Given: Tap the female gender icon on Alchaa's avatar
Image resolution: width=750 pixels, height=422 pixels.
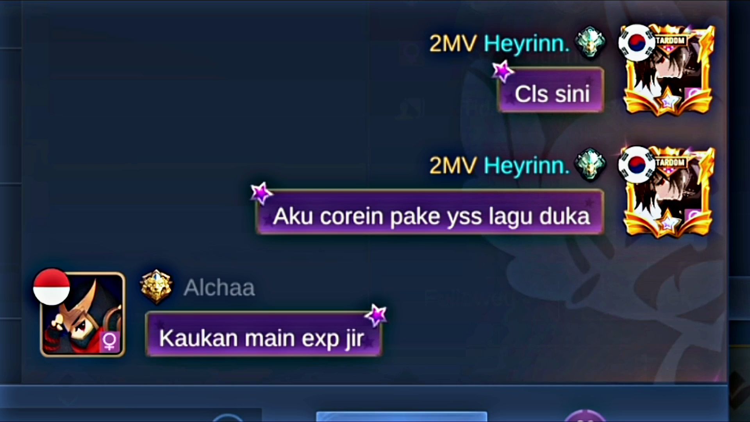Looking at the screenshot, I should pyautogui.click(x=110, y=342).
